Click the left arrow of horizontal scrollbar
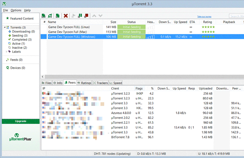The height and width of the screenshot is (158, 244). pos(43,77)
